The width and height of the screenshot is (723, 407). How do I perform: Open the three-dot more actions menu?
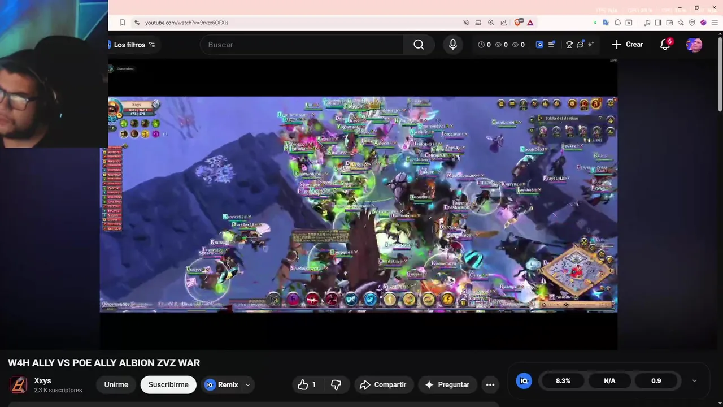coord(490,384)
